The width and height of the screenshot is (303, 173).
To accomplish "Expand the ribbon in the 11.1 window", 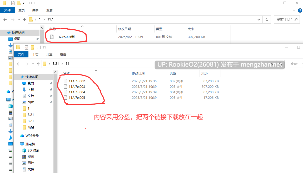I will click(x=294, y=10).
